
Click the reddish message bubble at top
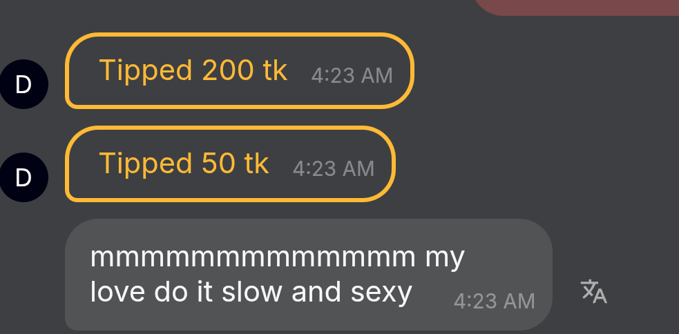576,8
